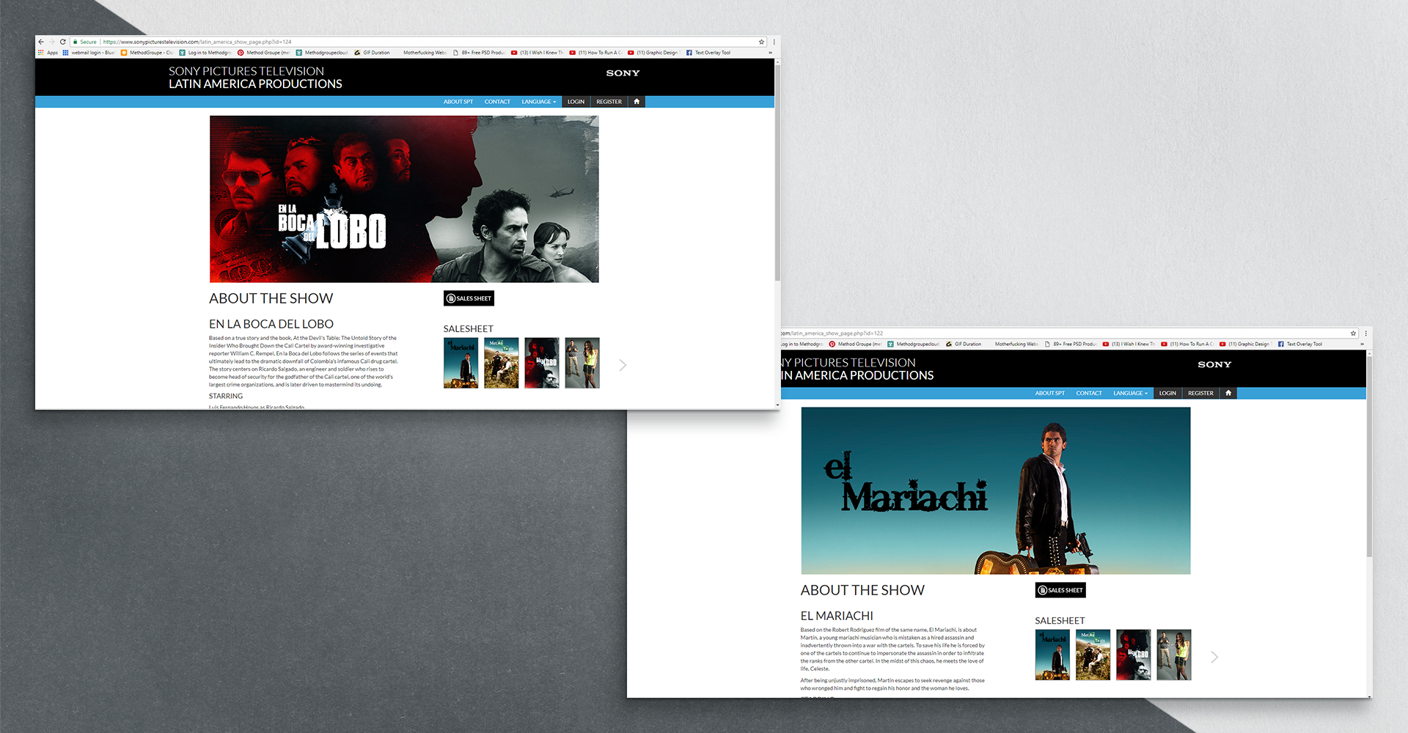Open the Apps bookmark grid icon
The height and width of the screenshot is (733, 1408).
41,53
